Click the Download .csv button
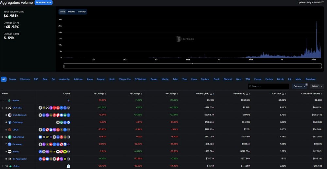Viewport: 327px width, 169px height. click(43, 3)
